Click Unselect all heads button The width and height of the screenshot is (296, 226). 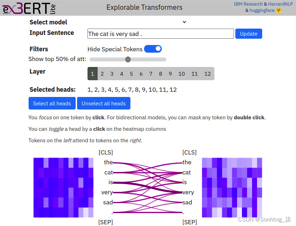coord(104,103)
